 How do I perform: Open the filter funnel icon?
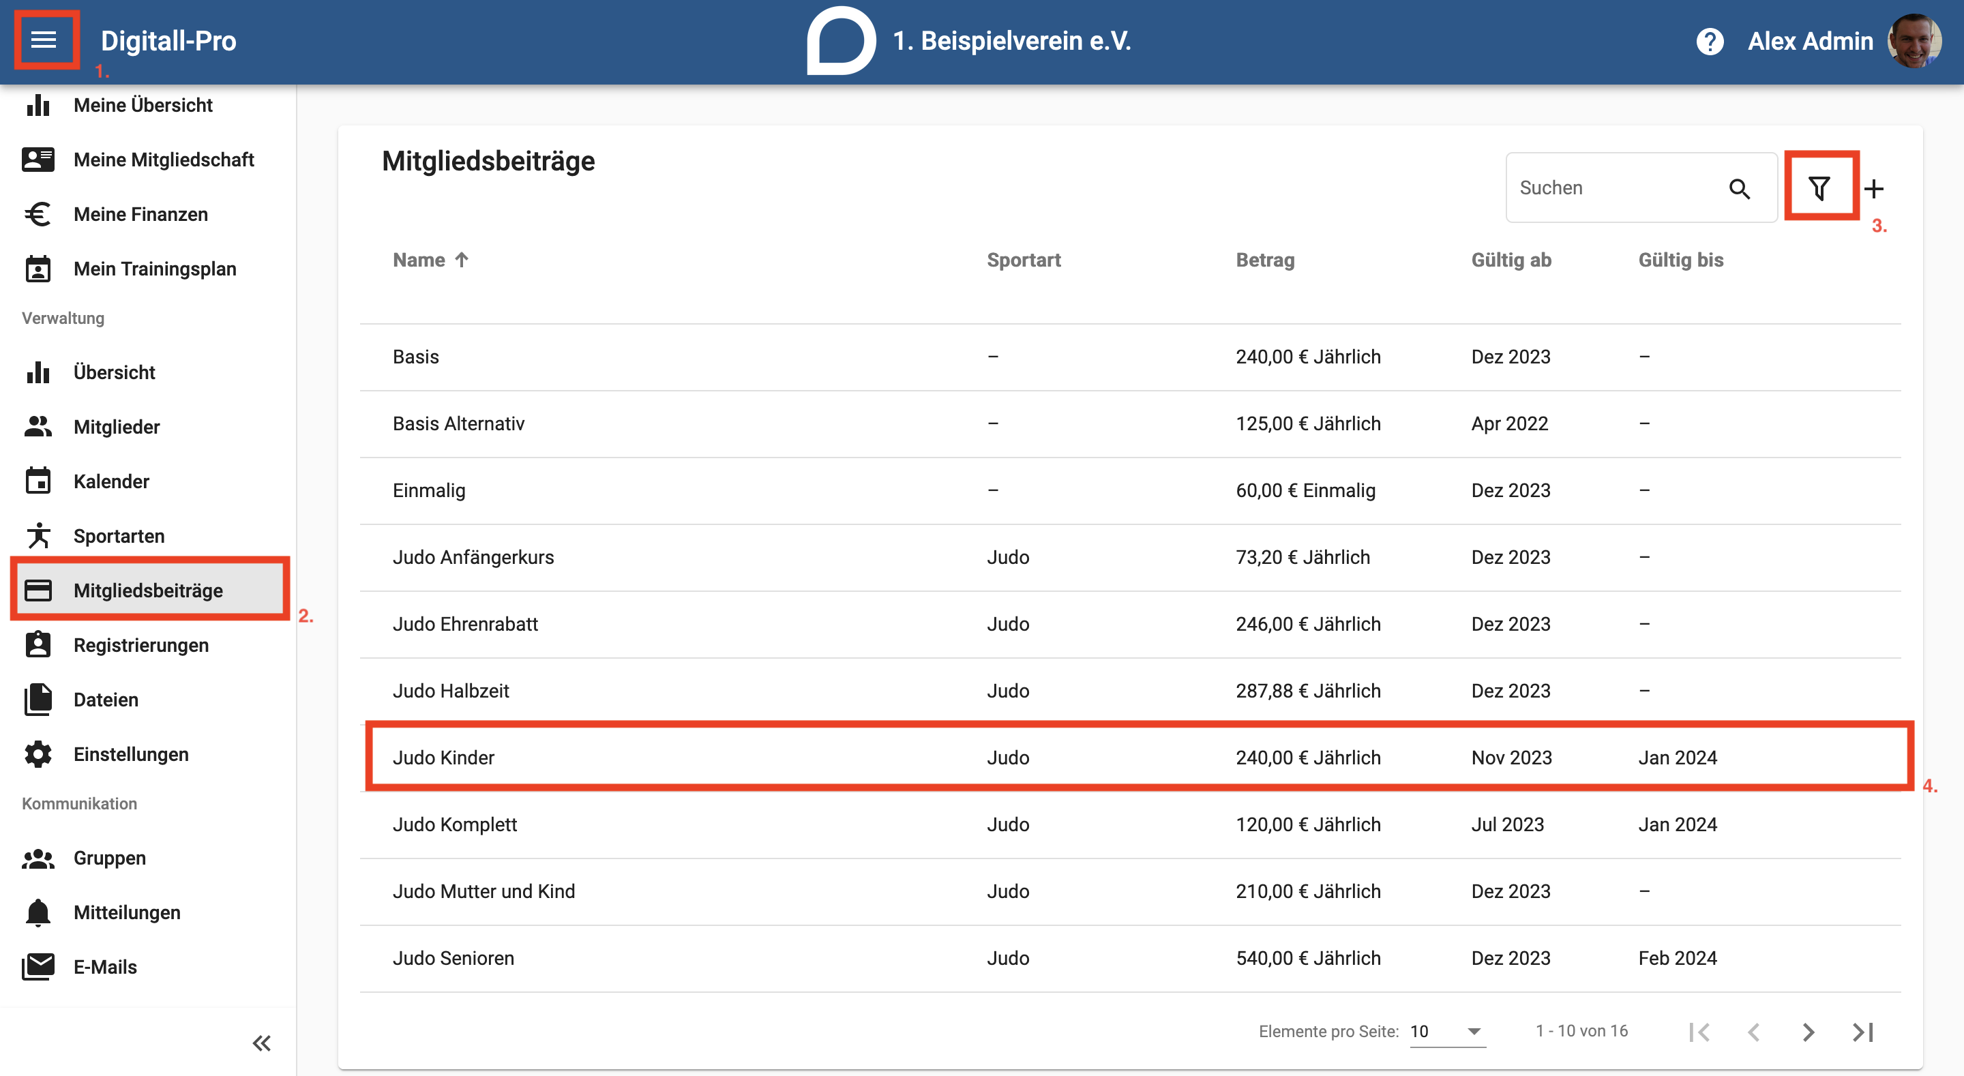pyautogui.click(x=1819, y=188)
